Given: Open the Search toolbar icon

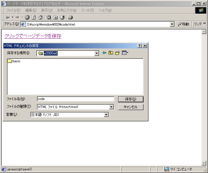Looking at the screenshot, I should (x=49, y=17).
